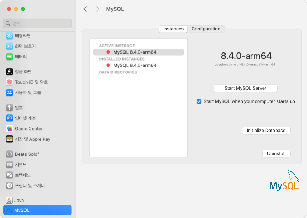Click the Start MySQL Server button

(x=245, y=88)
